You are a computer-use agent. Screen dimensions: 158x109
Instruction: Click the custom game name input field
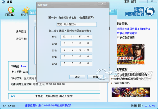point(76,24)
